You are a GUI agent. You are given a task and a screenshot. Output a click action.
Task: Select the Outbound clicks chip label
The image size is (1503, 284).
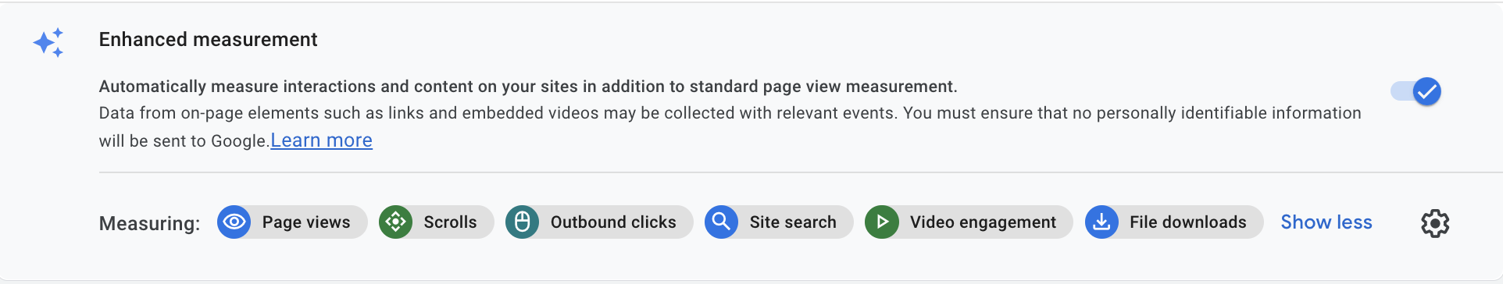click(613, 222)
